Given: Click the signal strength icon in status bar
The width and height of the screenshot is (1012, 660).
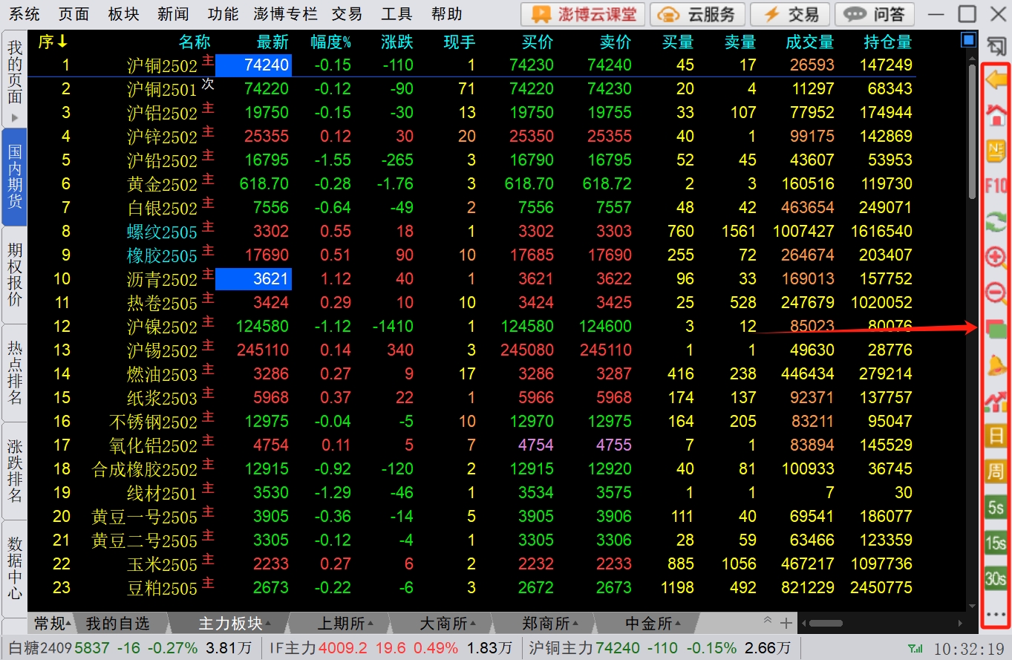Looking at the screenshot, I should pos(916,649).
